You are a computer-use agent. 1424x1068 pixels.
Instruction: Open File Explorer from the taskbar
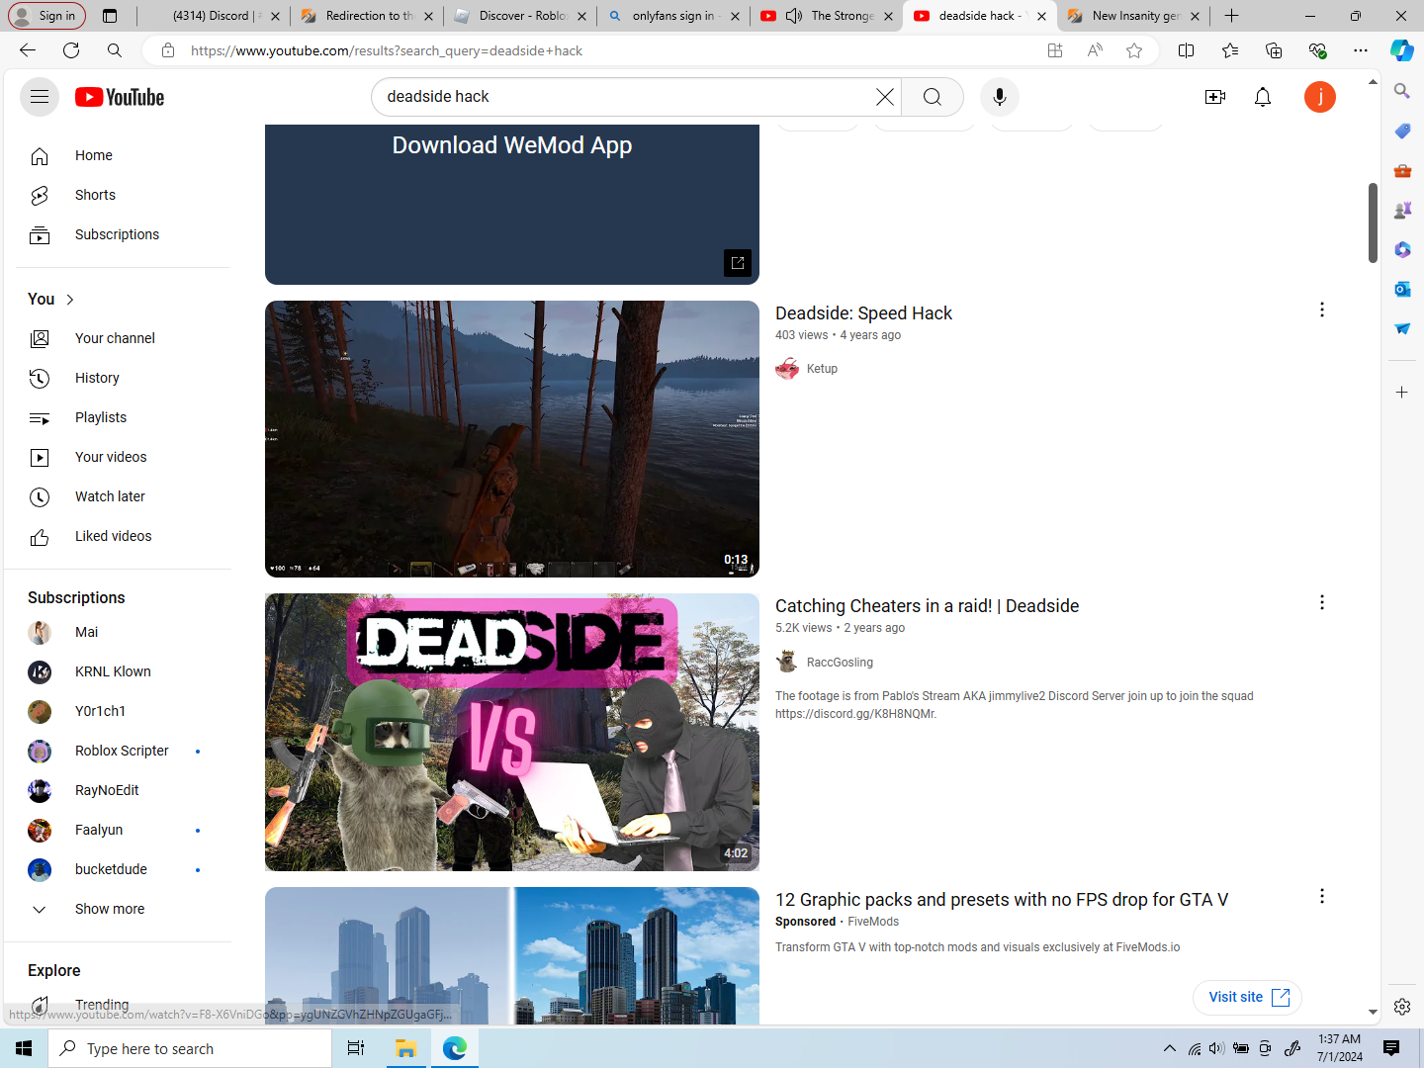(x=405, y=1048)
